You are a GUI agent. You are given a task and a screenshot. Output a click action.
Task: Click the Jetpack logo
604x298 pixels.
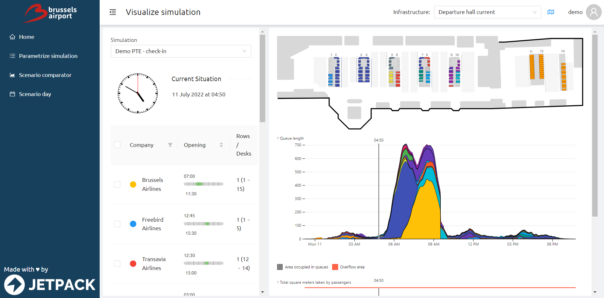click(50, 284)
